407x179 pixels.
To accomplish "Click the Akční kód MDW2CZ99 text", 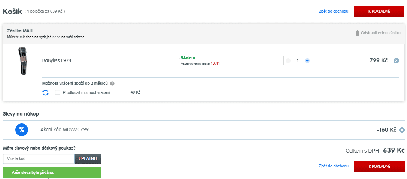I will [65, 130].
